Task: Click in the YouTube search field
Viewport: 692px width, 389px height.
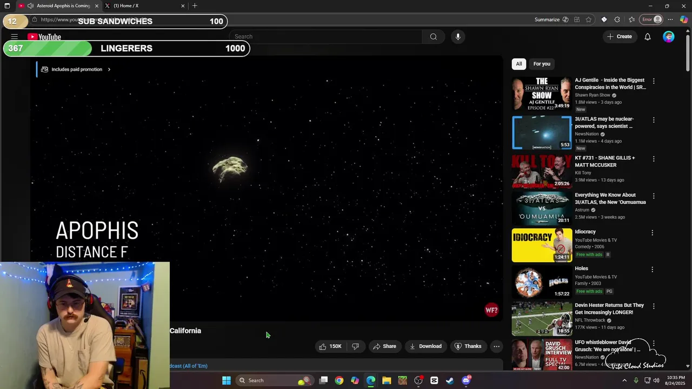Action: [x=326, y=37]
